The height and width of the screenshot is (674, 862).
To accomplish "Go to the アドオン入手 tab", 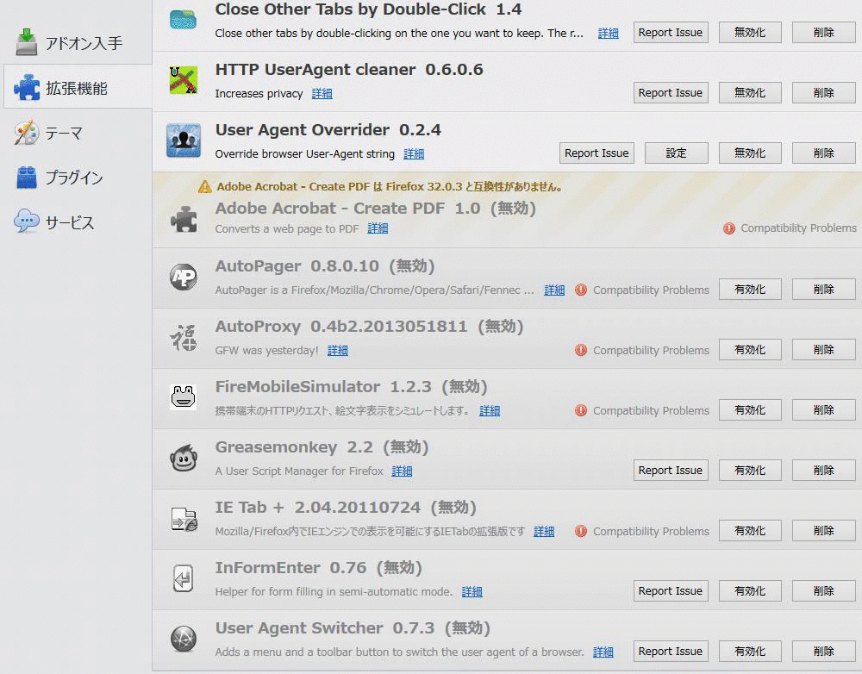I will (82, 42).
